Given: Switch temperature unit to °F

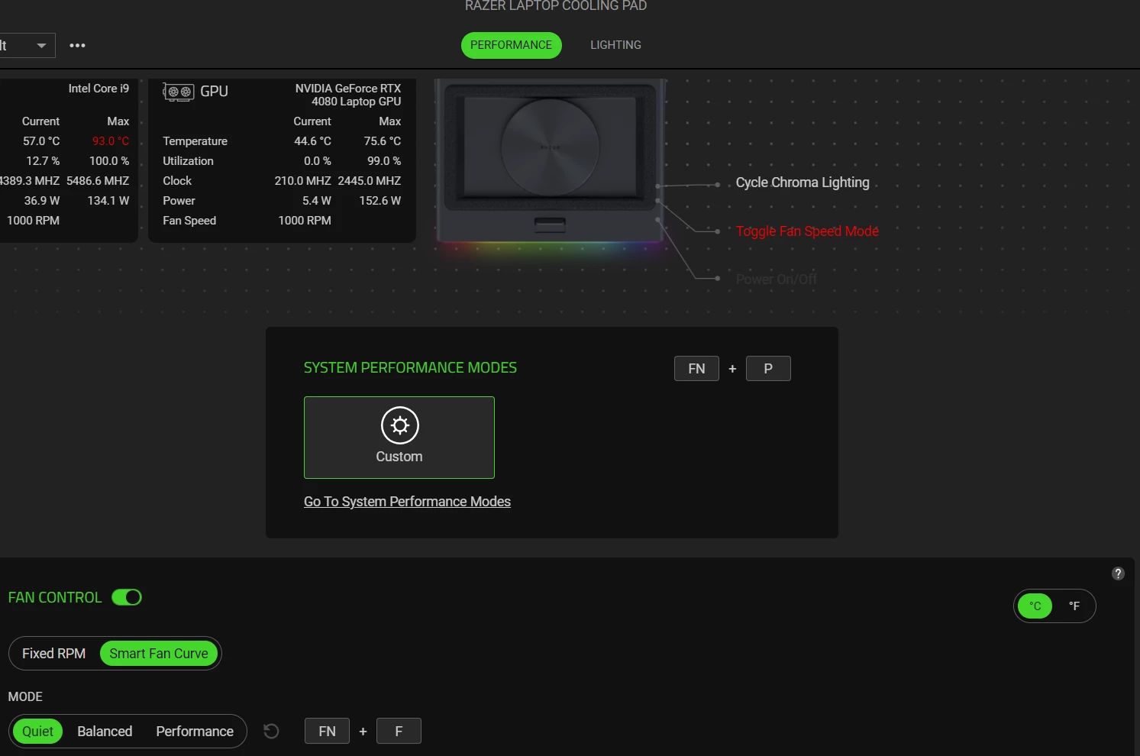Looking at the screenshot, I should coord(1074,606).
